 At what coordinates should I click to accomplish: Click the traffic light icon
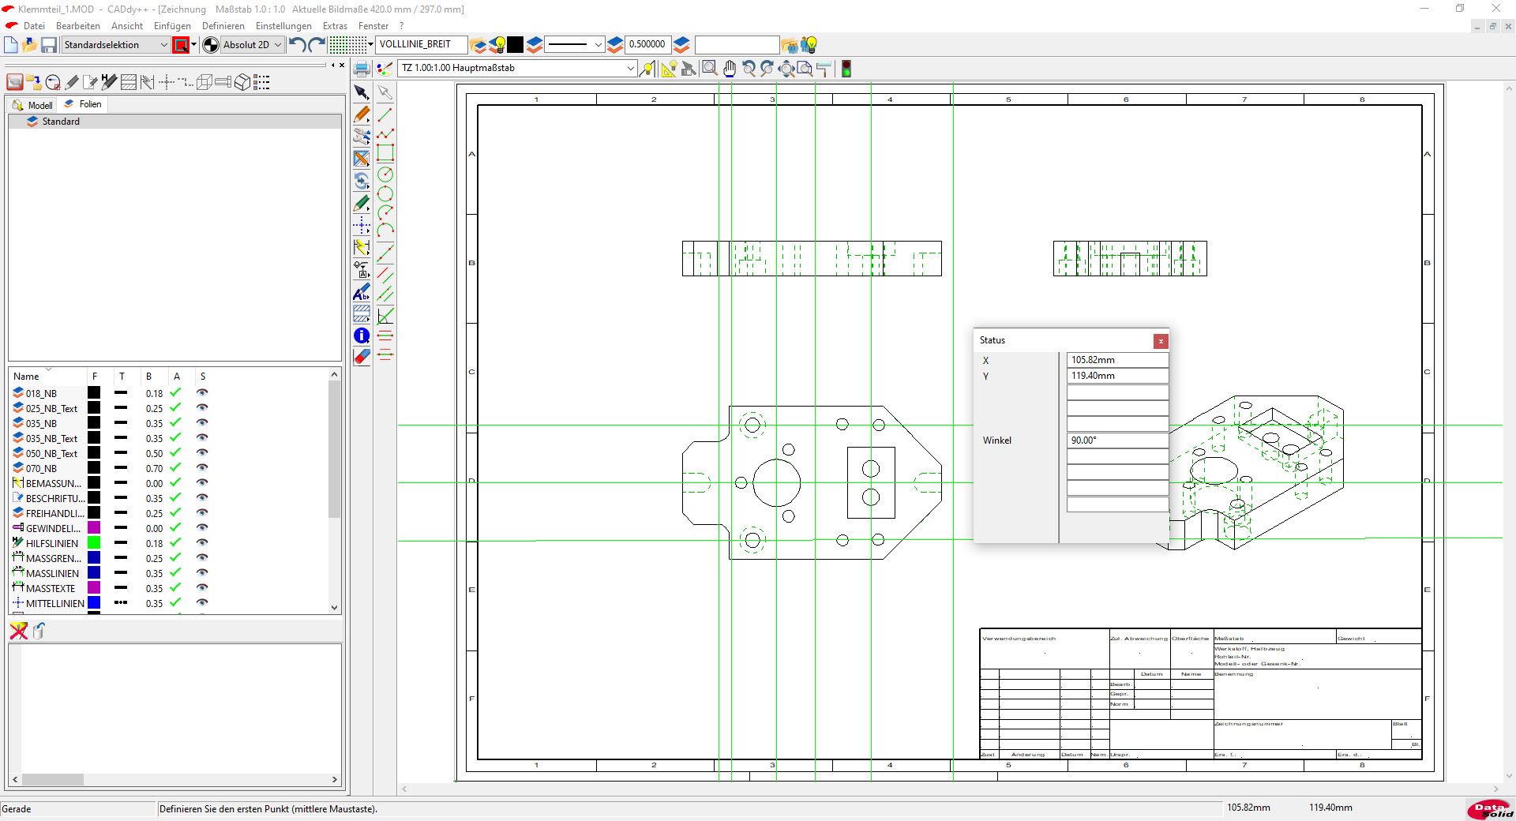(x=846, y=69)
